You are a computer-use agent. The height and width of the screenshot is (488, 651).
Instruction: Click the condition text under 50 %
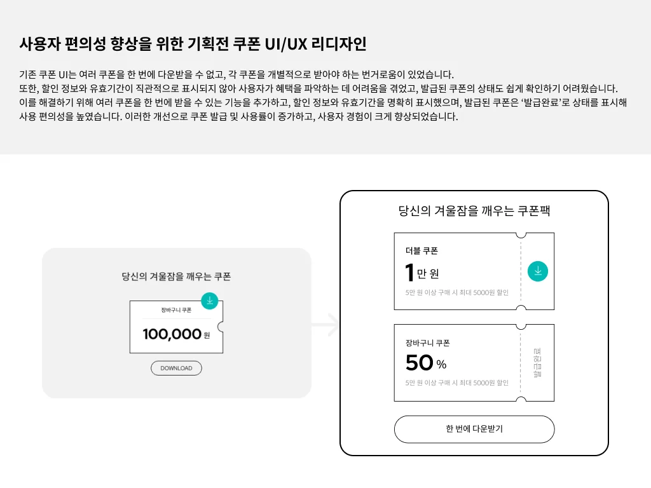pos(456,383)
